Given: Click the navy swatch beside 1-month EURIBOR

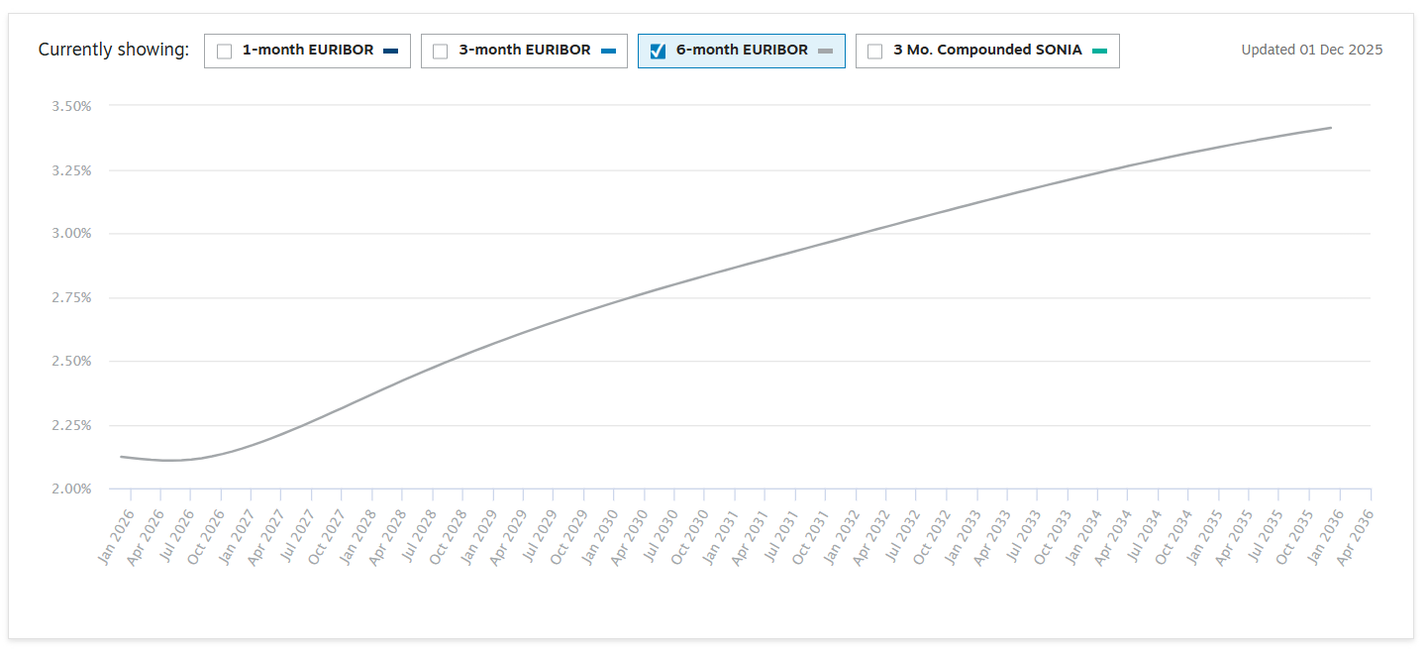Looking at the screenshot, I should (x=390, y=51).
